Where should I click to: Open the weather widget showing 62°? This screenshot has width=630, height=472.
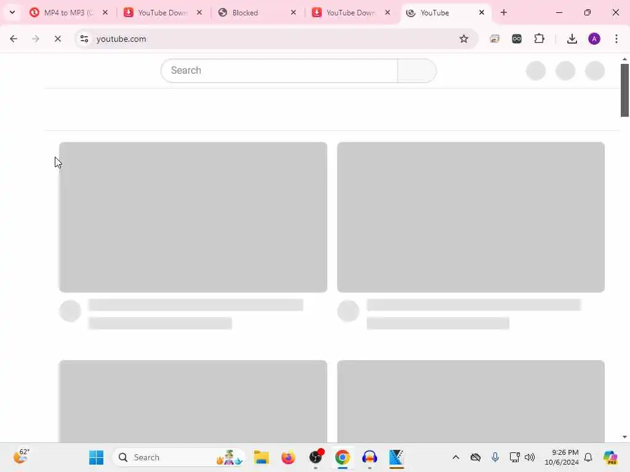click(x=22, y=457)
